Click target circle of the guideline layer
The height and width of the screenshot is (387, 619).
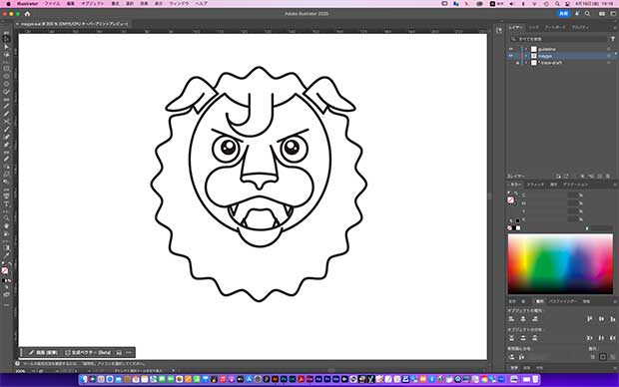[x=609, y=49]
